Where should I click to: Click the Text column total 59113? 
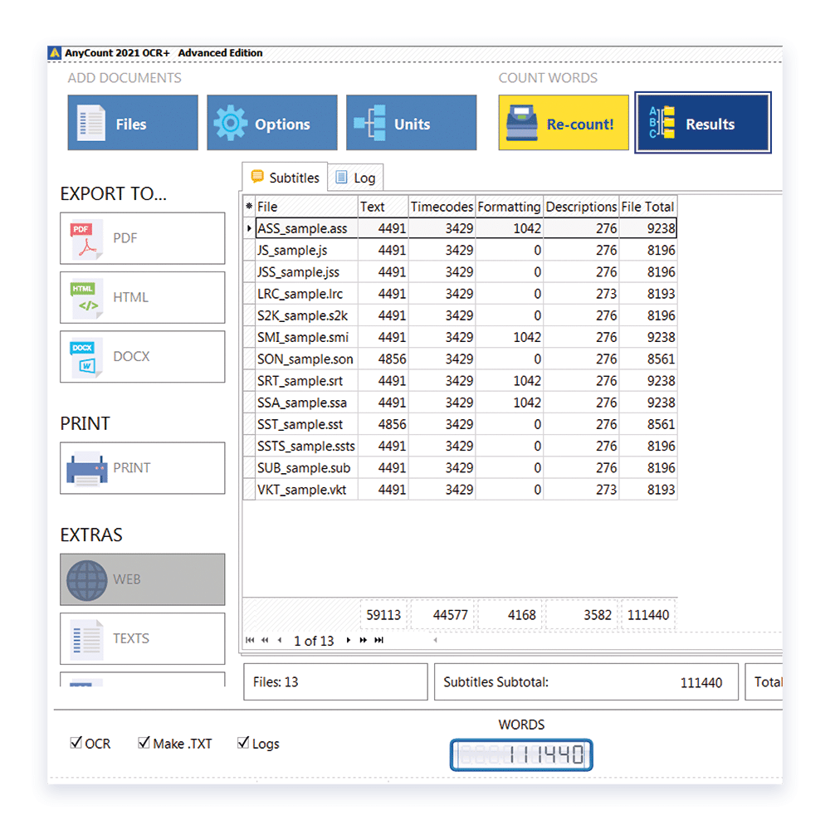[383, 615]
